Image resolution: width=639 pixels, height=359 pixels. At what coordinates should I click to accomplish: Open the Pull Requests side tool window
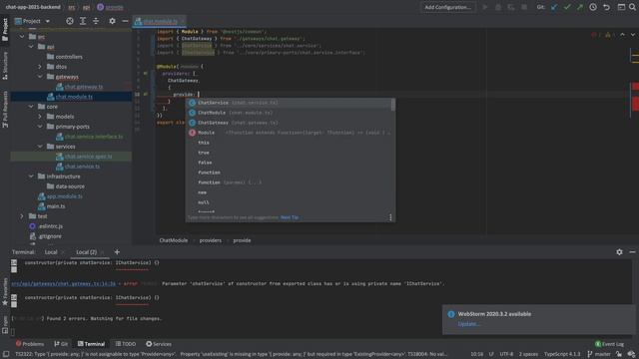click(5, 109)
